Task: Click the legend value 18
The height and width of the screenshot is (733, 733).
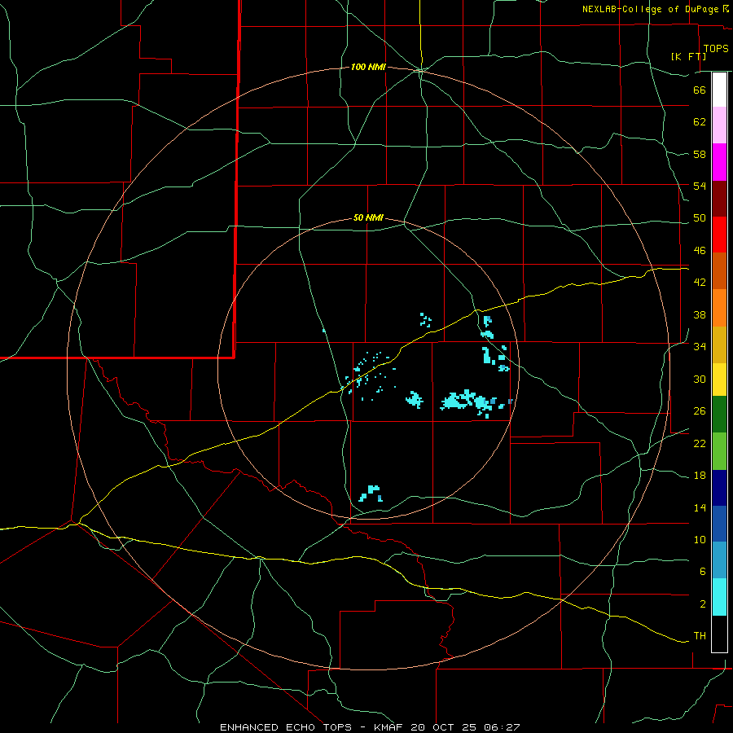Action: point(700,476)
